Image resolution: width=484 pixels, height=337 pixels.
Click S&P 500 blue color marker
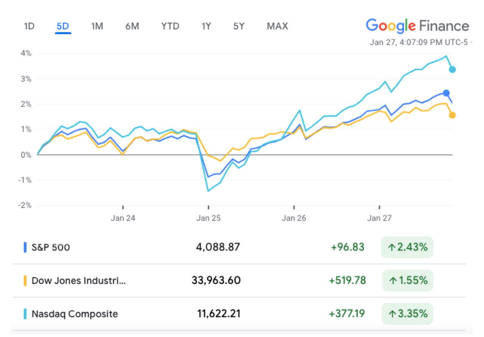pos(25,247)
